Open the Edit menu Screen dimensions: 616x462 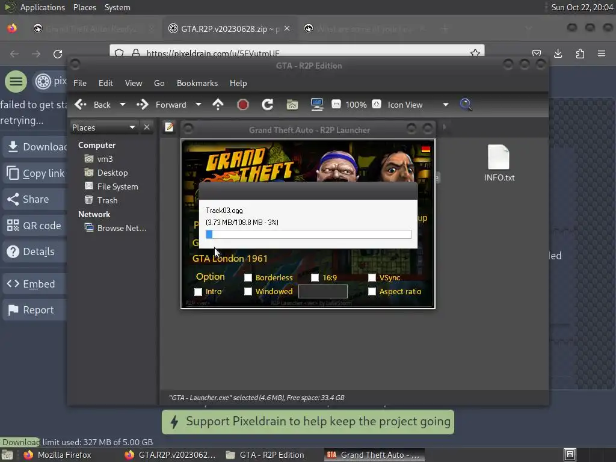(x=106, y=83)
